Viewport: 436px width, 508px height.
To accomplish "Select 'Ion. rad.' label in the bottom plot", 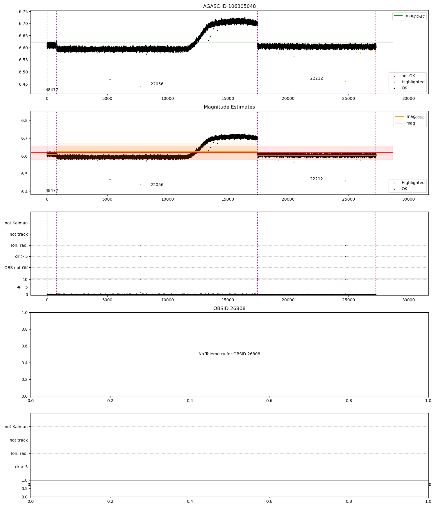I will click(x=19, y=453).
